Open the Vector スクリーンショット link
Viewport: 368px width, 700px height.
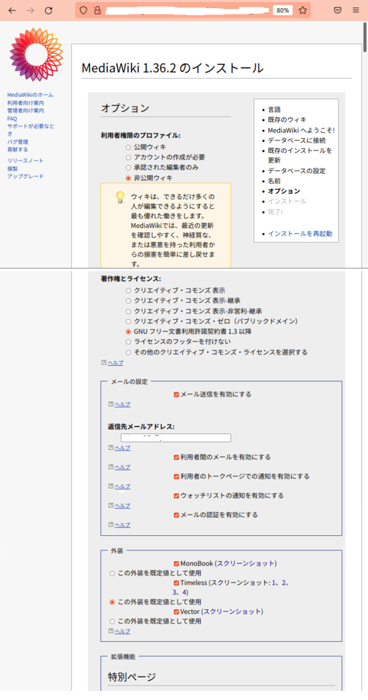click(x=232, y=612)
